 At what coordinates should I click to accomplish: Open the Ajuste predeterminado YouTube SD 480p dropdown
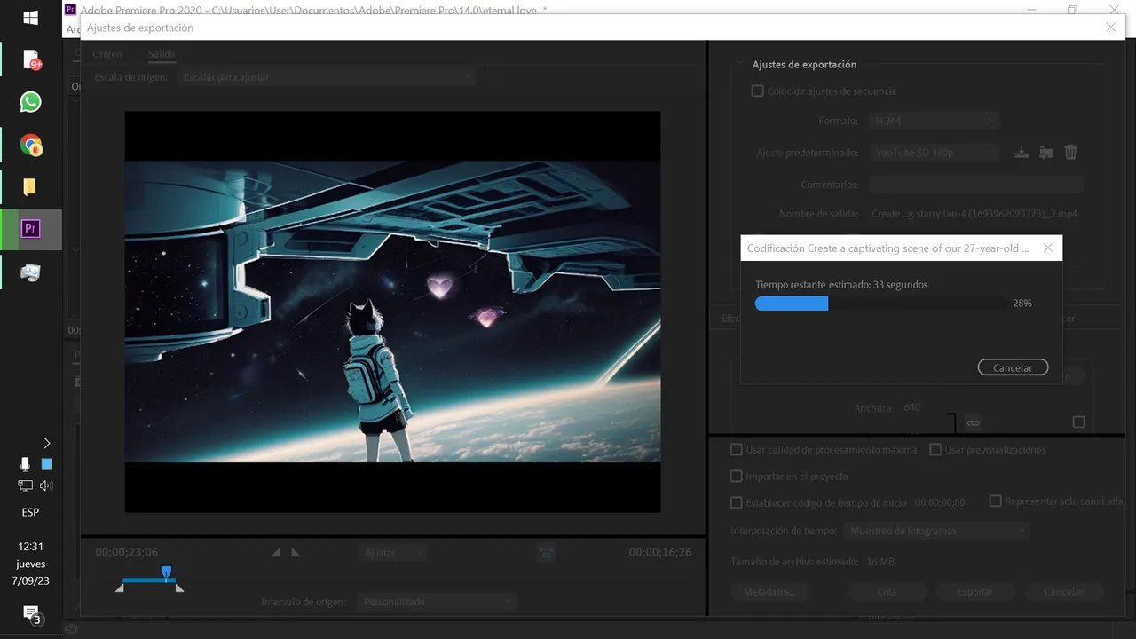(934, 153)
